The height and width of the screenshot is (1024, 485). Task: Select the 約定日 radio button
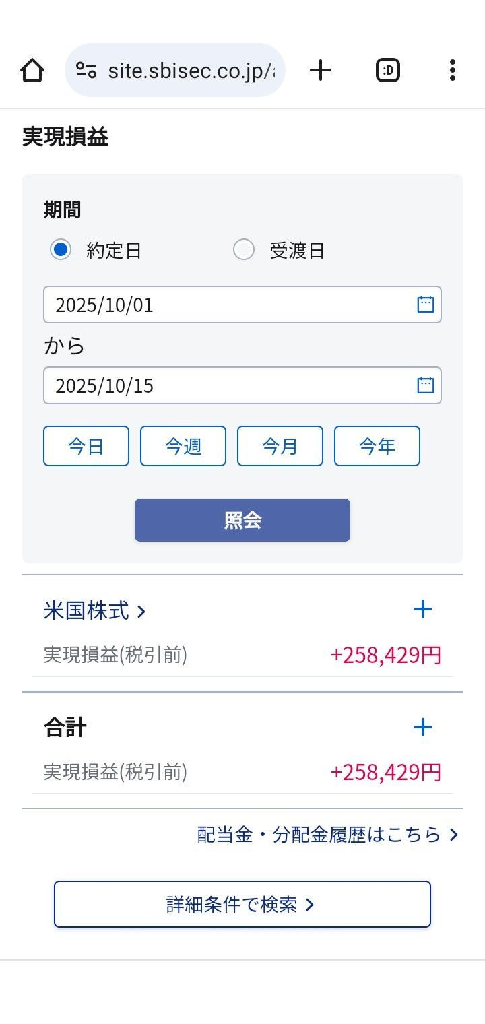tap(61, 250)
